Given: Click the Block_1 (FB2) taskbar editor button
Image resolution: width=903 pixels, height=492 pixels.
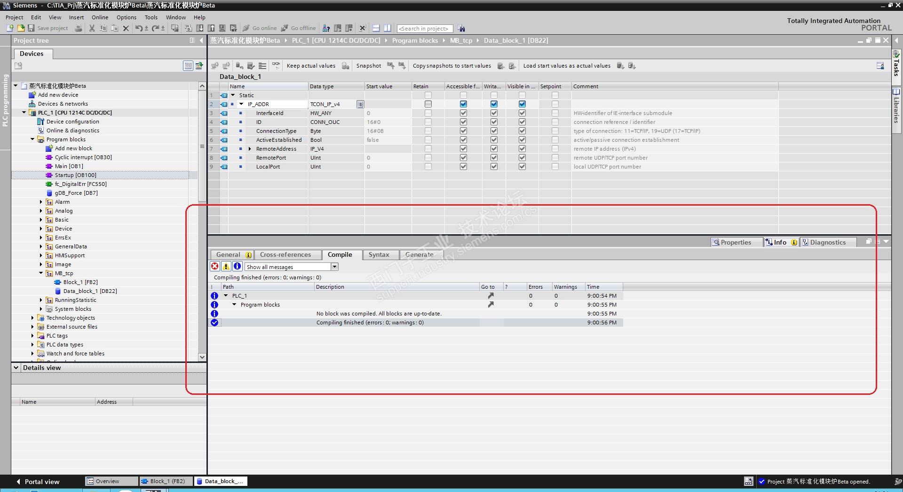Looking at the screenshot, I should pos(166,481).
